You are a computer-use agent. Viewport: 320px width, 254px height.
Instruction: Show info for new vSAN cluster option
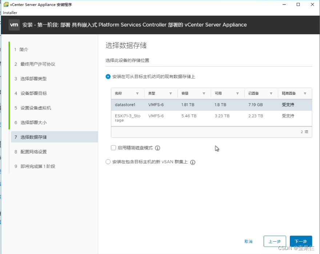(193, 162)
